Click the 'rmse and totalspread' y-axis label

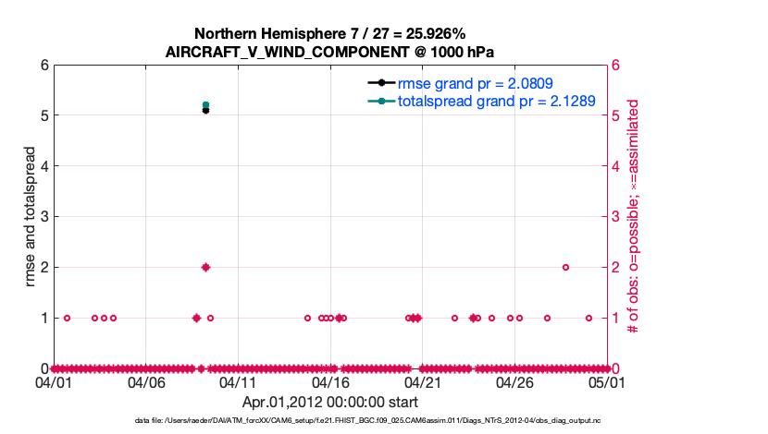(x=31, y=216)
